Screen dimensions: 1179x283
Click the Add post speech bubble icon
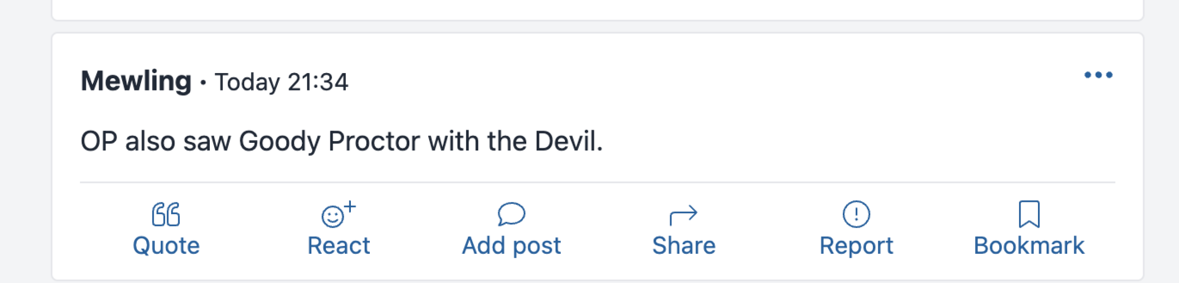(511, 214)
